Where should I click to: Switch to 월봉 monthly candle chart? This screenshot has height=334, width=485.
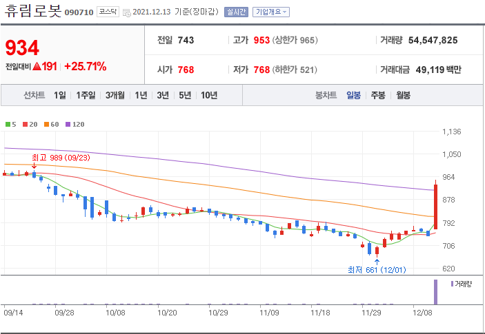[403, 95]
